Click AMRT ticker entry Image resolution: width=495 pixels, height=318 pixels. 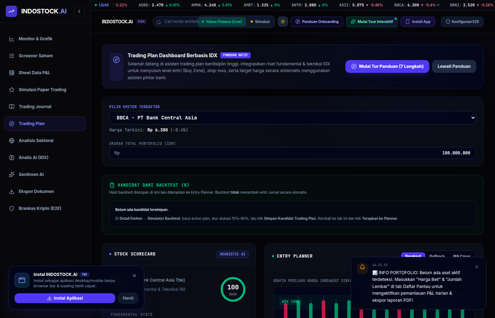point(262,5)
